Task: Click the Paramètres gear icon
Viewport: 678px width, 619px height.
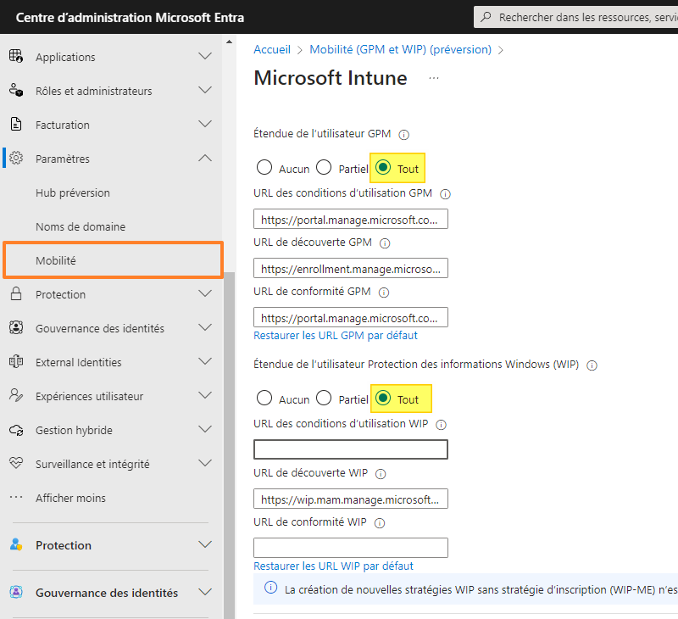Action: (15, 159)
